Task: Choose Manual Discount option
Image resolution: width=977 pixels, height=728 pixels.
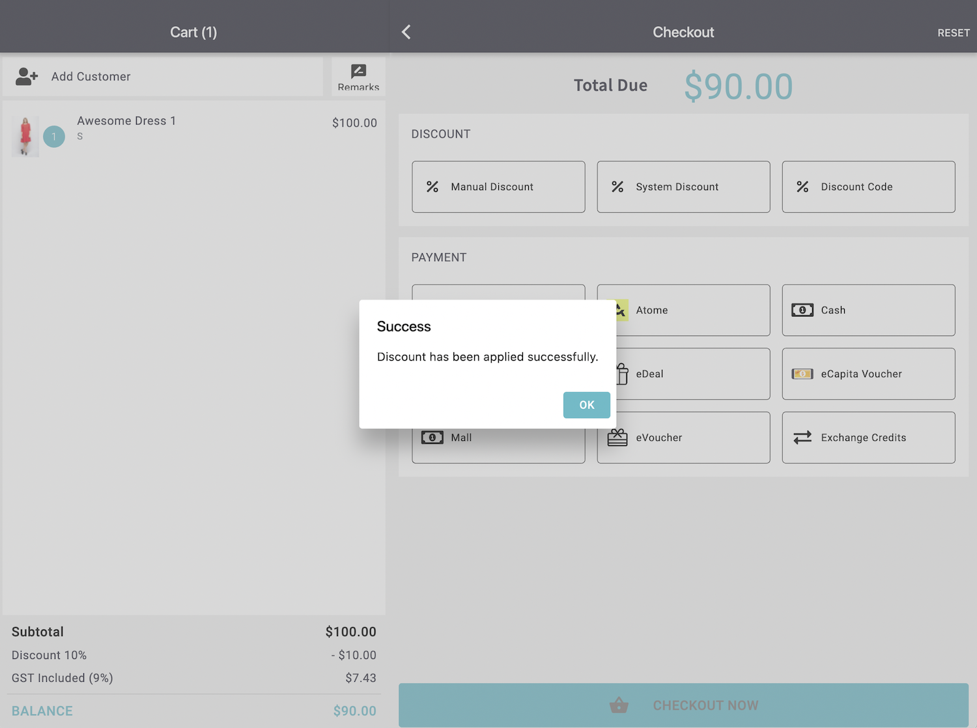Action: tap(498, 187)
